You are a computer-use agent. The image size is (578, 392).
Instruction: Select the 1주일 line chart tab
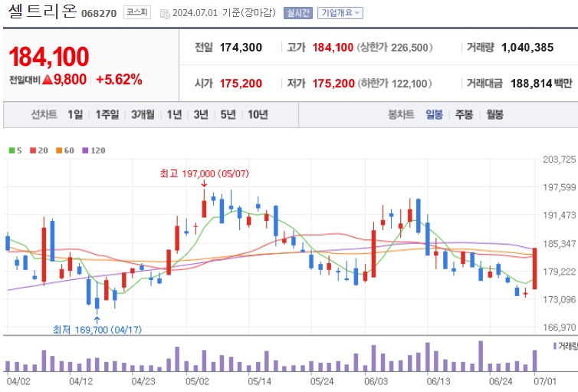coord(107,114)
